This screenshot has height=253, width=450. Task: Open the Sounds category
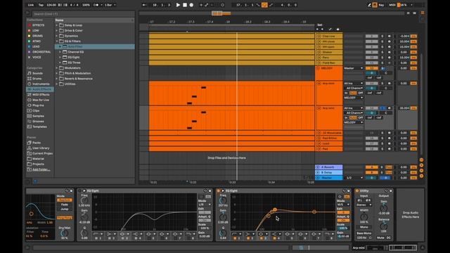coord(37,73)
